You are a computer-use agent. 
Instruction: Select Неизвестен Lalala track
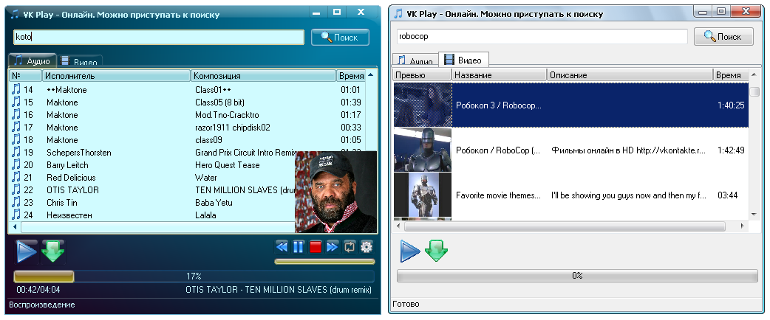[152, 215]
